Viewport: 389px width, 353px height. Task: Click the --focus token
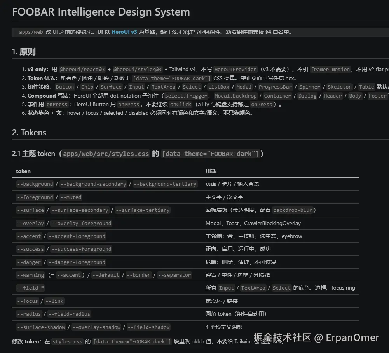(28, 301)
